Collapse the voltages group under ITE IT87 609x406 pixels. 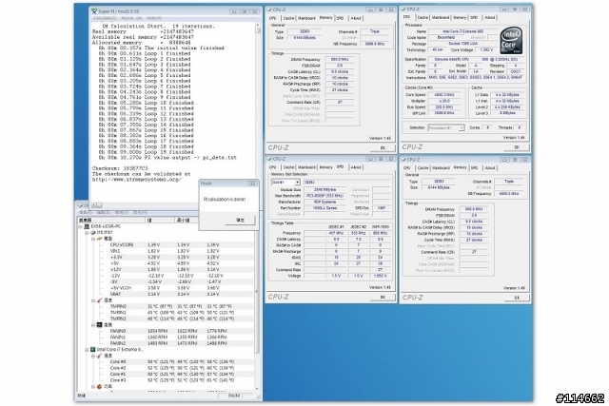pos(93,239)
